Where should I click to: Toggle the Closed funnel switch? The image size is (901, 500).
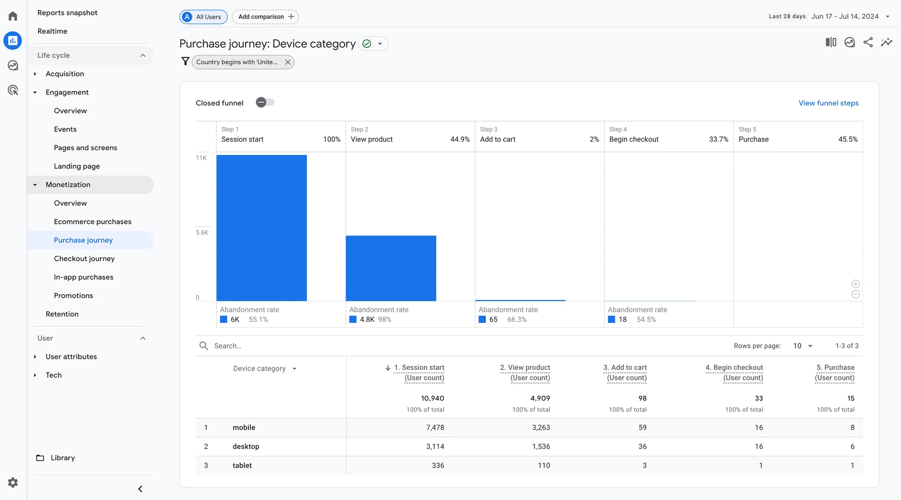click(265, 102)
